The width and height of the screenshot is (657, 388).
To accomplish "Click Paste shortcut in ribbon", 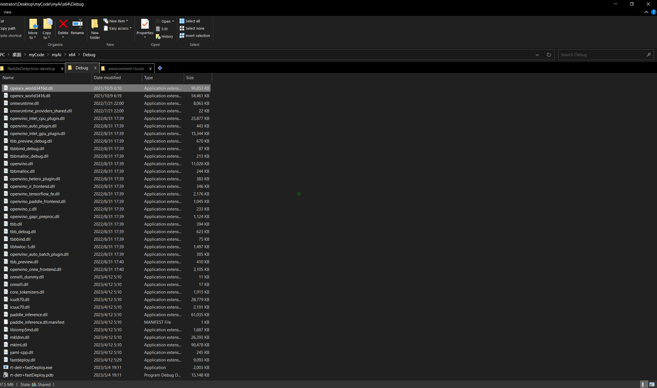I will [11, 36].
